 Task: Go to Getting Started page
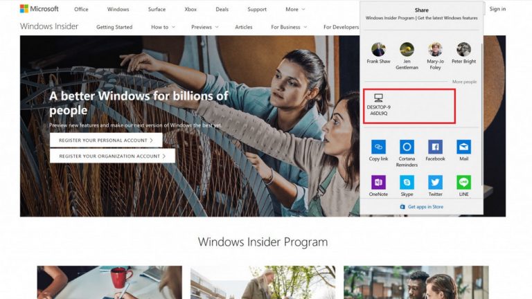pos(114,27)
